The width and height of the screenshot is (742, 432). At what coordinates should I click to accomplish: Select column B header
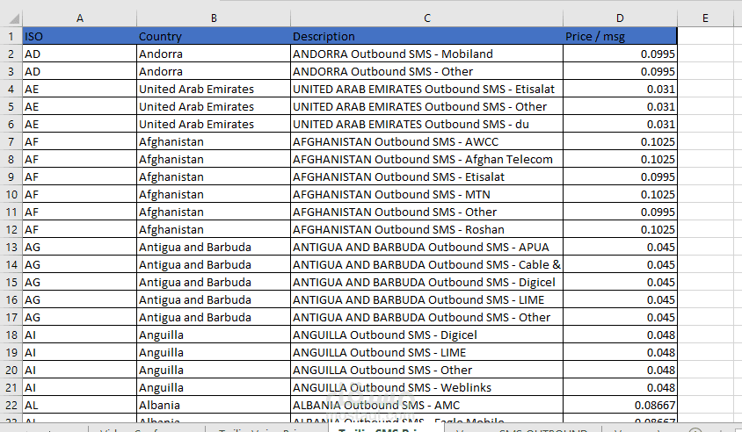(x=214, y=18)
